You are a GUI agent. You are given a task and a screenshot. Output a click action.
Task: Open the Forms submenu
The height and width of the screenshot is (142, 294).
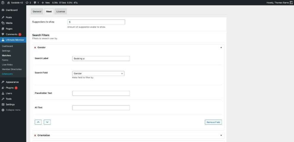[x=5, y=60]
